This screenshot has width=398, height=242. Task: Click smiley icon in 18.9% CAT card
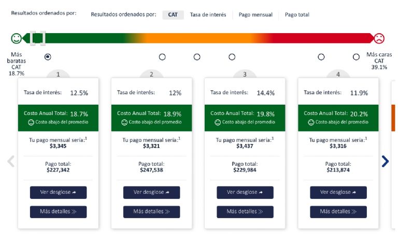(124, 122)
